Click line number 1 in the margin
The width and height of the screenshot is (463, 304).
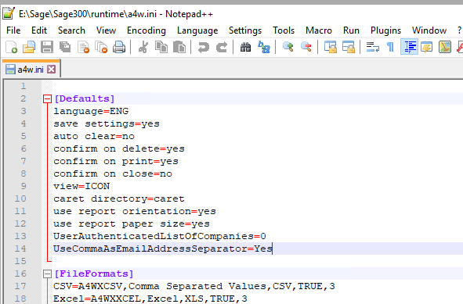24,86
